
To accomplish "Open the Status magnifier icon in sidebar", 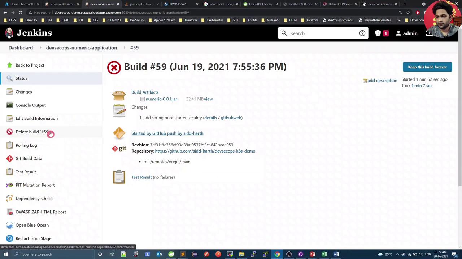I will (10, 78).
